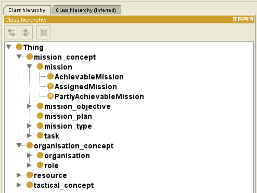Select the mission_type class
257x193 pixels.
coord(68,126)
